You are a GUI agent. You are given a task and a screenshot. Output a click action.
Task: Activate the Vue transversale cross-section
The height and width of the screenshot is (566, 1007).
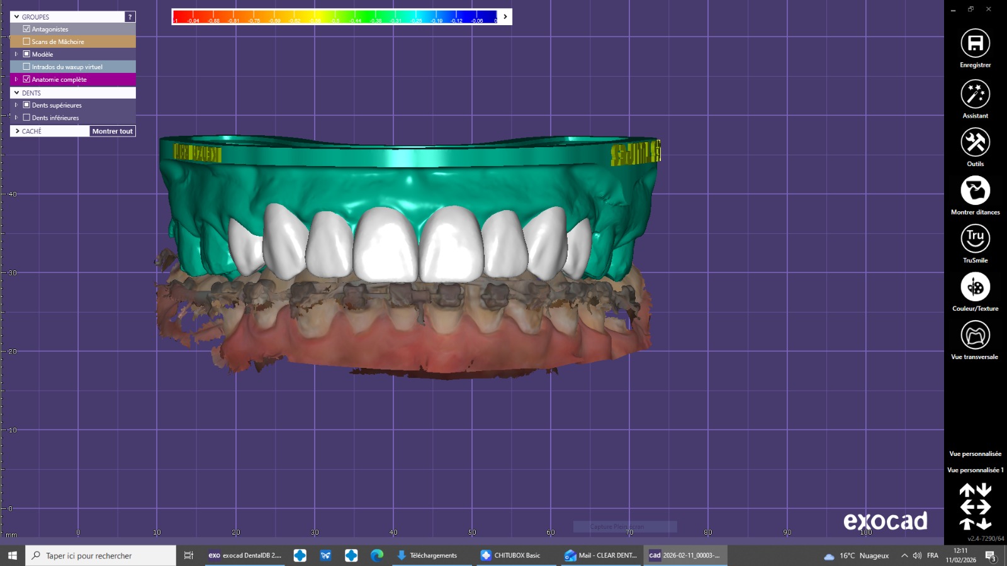975,335
